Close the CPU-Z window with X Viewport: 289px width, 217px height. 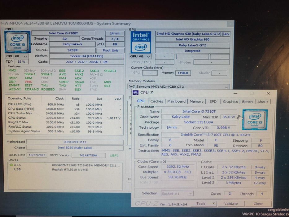pyautogui.click(x=268, y=93)
